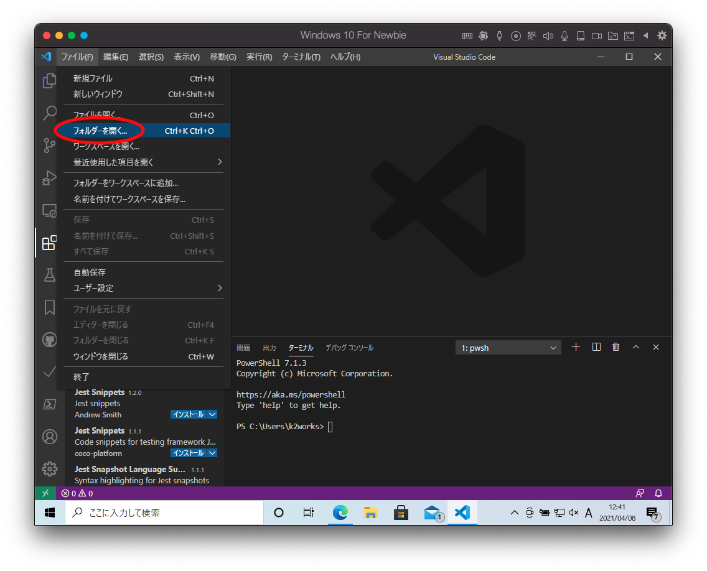
Task: Install Jest Snippets by Andrew Smith
Action: [x=189, y=415]
